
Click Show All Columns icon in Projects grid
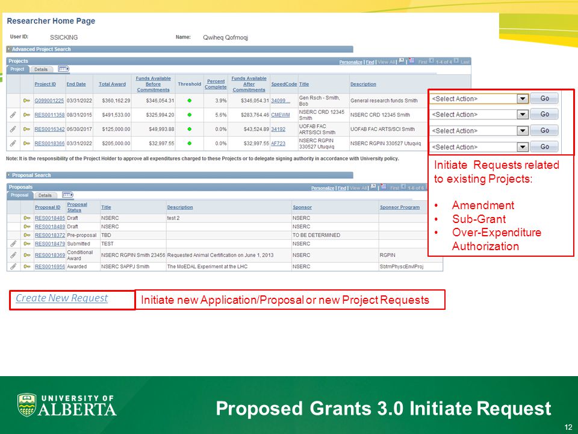pos(63,69)
